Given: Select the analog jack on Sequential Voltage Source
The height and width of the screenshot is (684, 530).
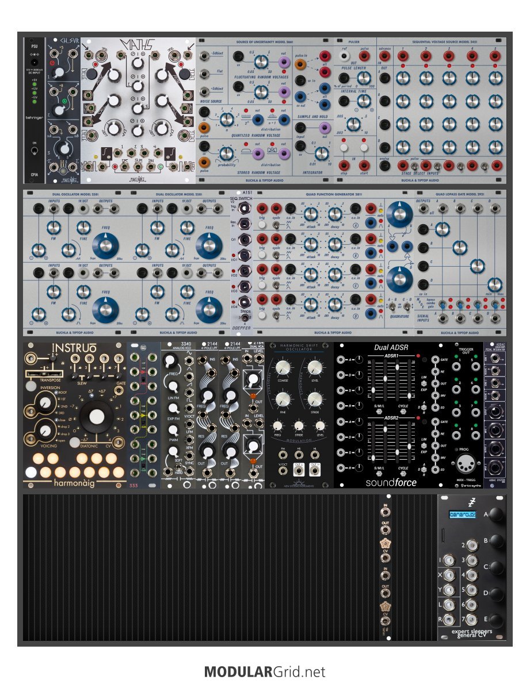Looking at the screenshot, I should (384, 166).
